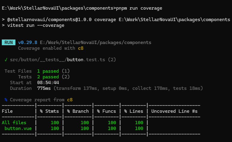The height and width of the screenshot is (142, 232).
Task: Click the Uncovered Line #s column header
Action: 174,111
